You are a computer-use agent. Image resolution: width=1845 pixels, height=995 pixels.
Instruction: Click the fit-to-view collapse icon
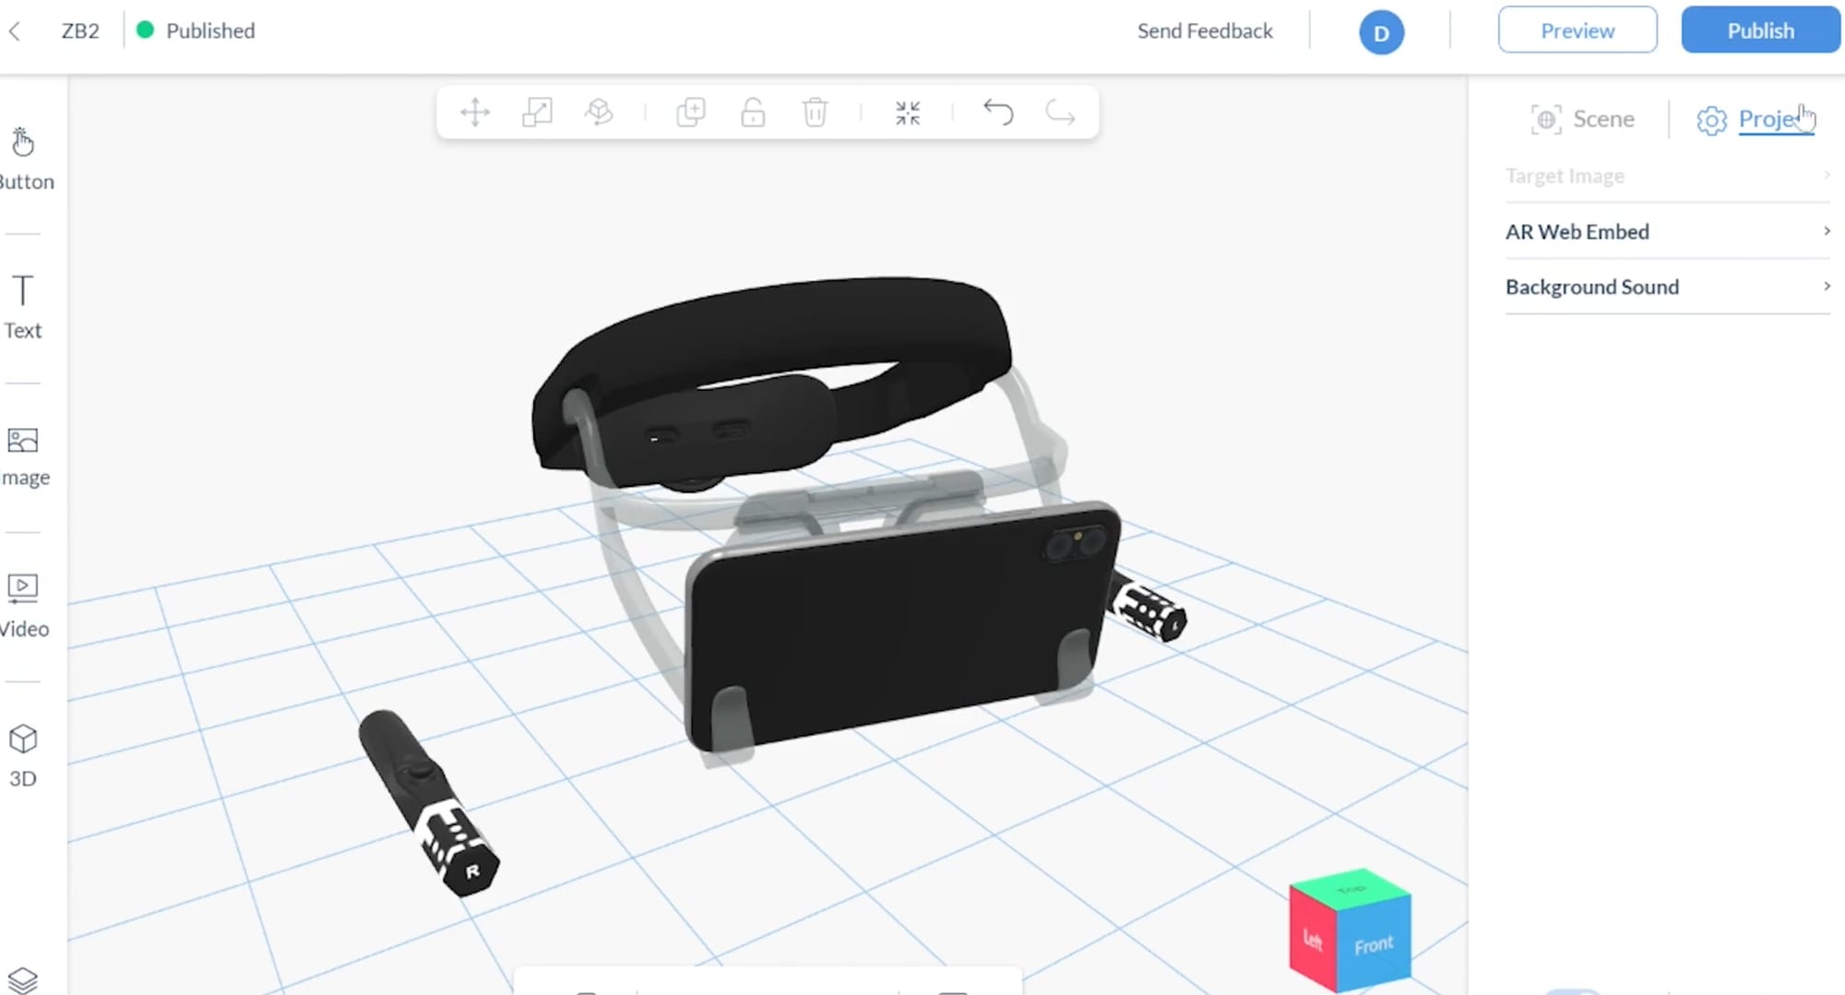point(908,113)
